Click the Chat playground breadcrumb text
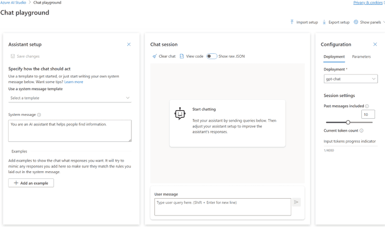Image resolution: width=385 pixels, height=227 pixels. click(47, 2)
